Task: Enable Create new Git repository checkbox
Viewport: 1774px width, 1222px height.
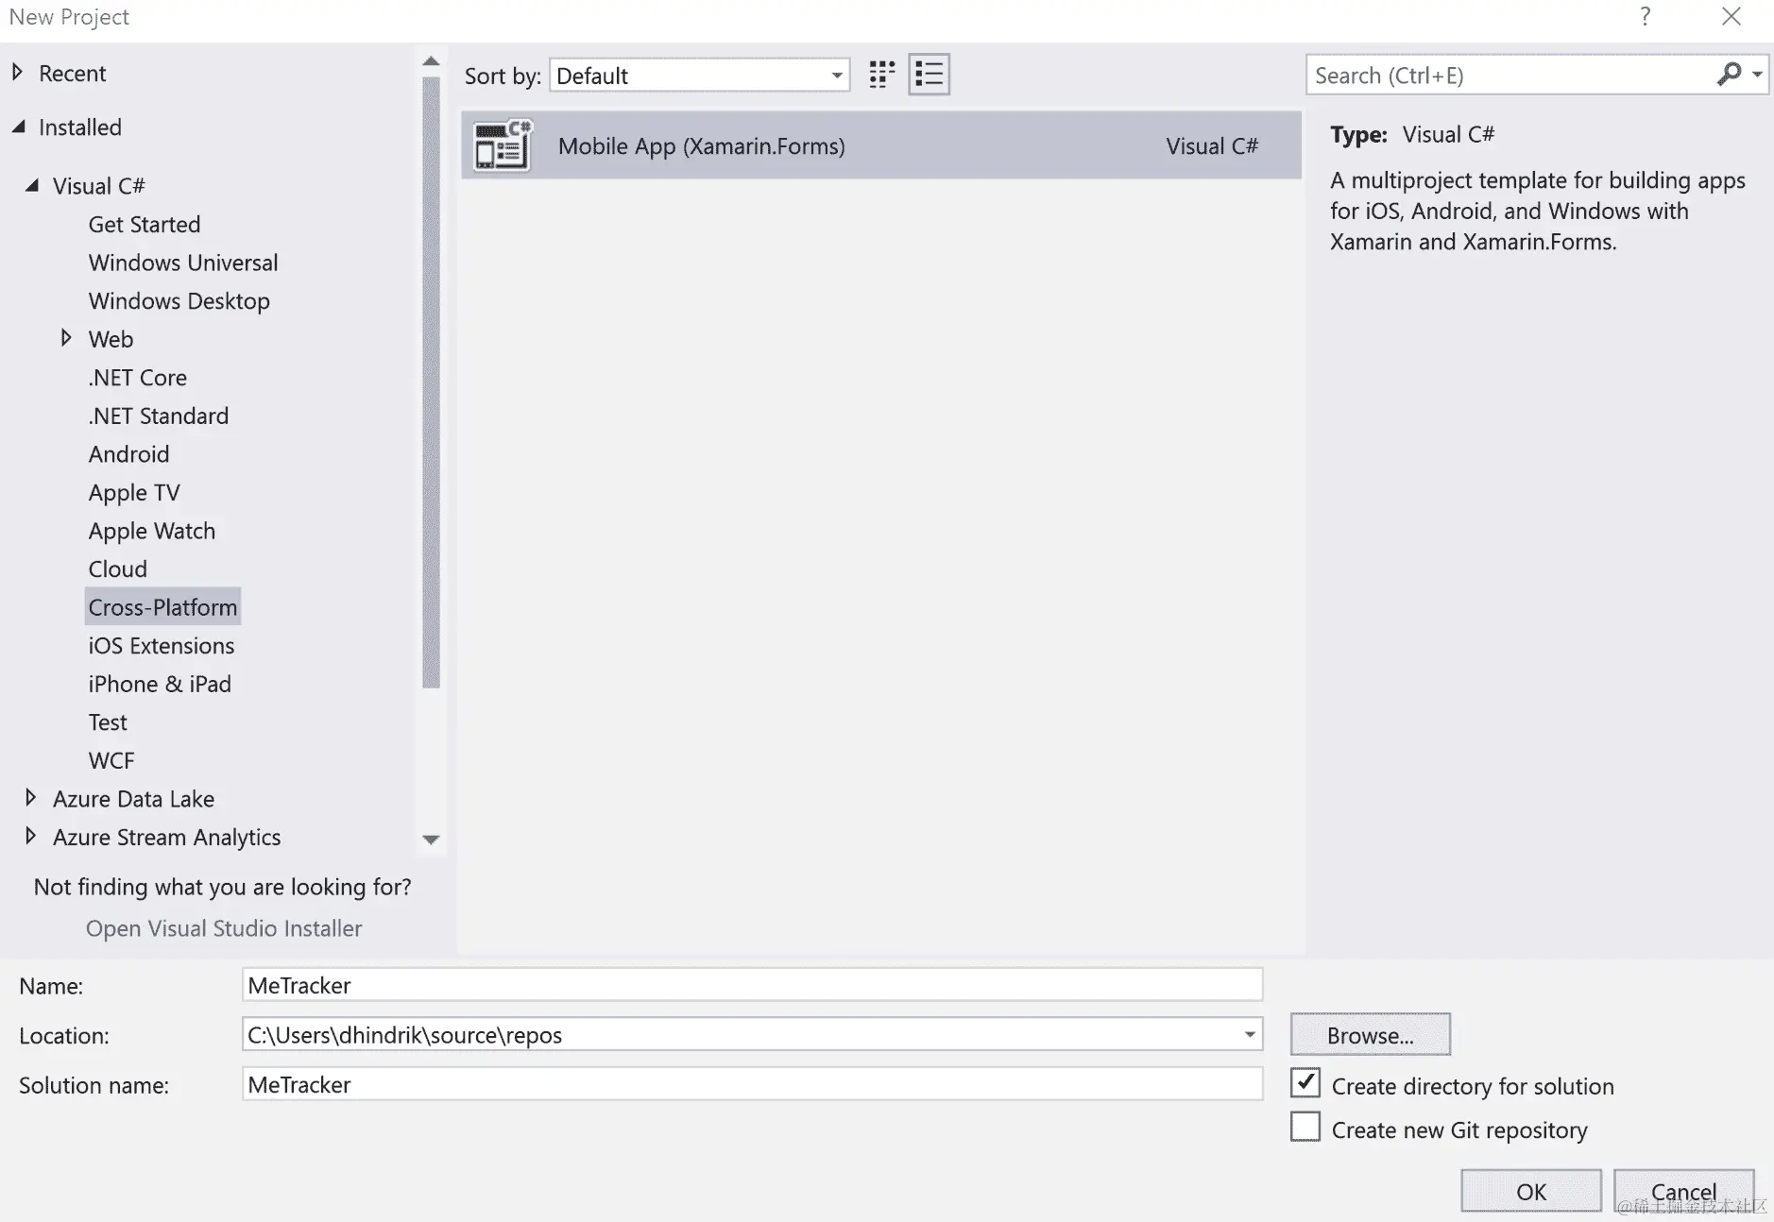Action: coord(1305,1128)
